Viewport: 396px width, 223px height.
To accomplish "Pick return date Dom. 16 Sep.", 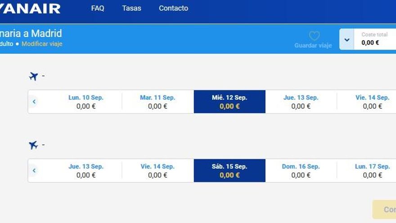I will click(x=301, y=171).
